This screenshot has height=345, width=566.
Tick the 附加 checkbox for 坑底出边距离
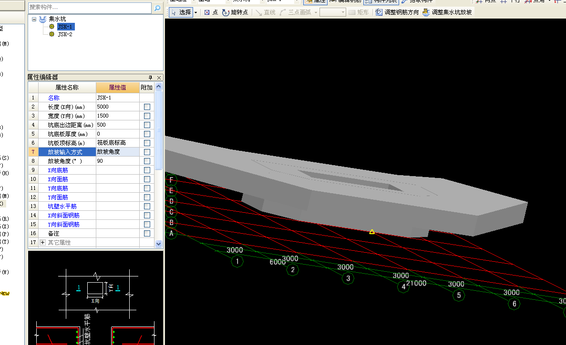(147, 125)
